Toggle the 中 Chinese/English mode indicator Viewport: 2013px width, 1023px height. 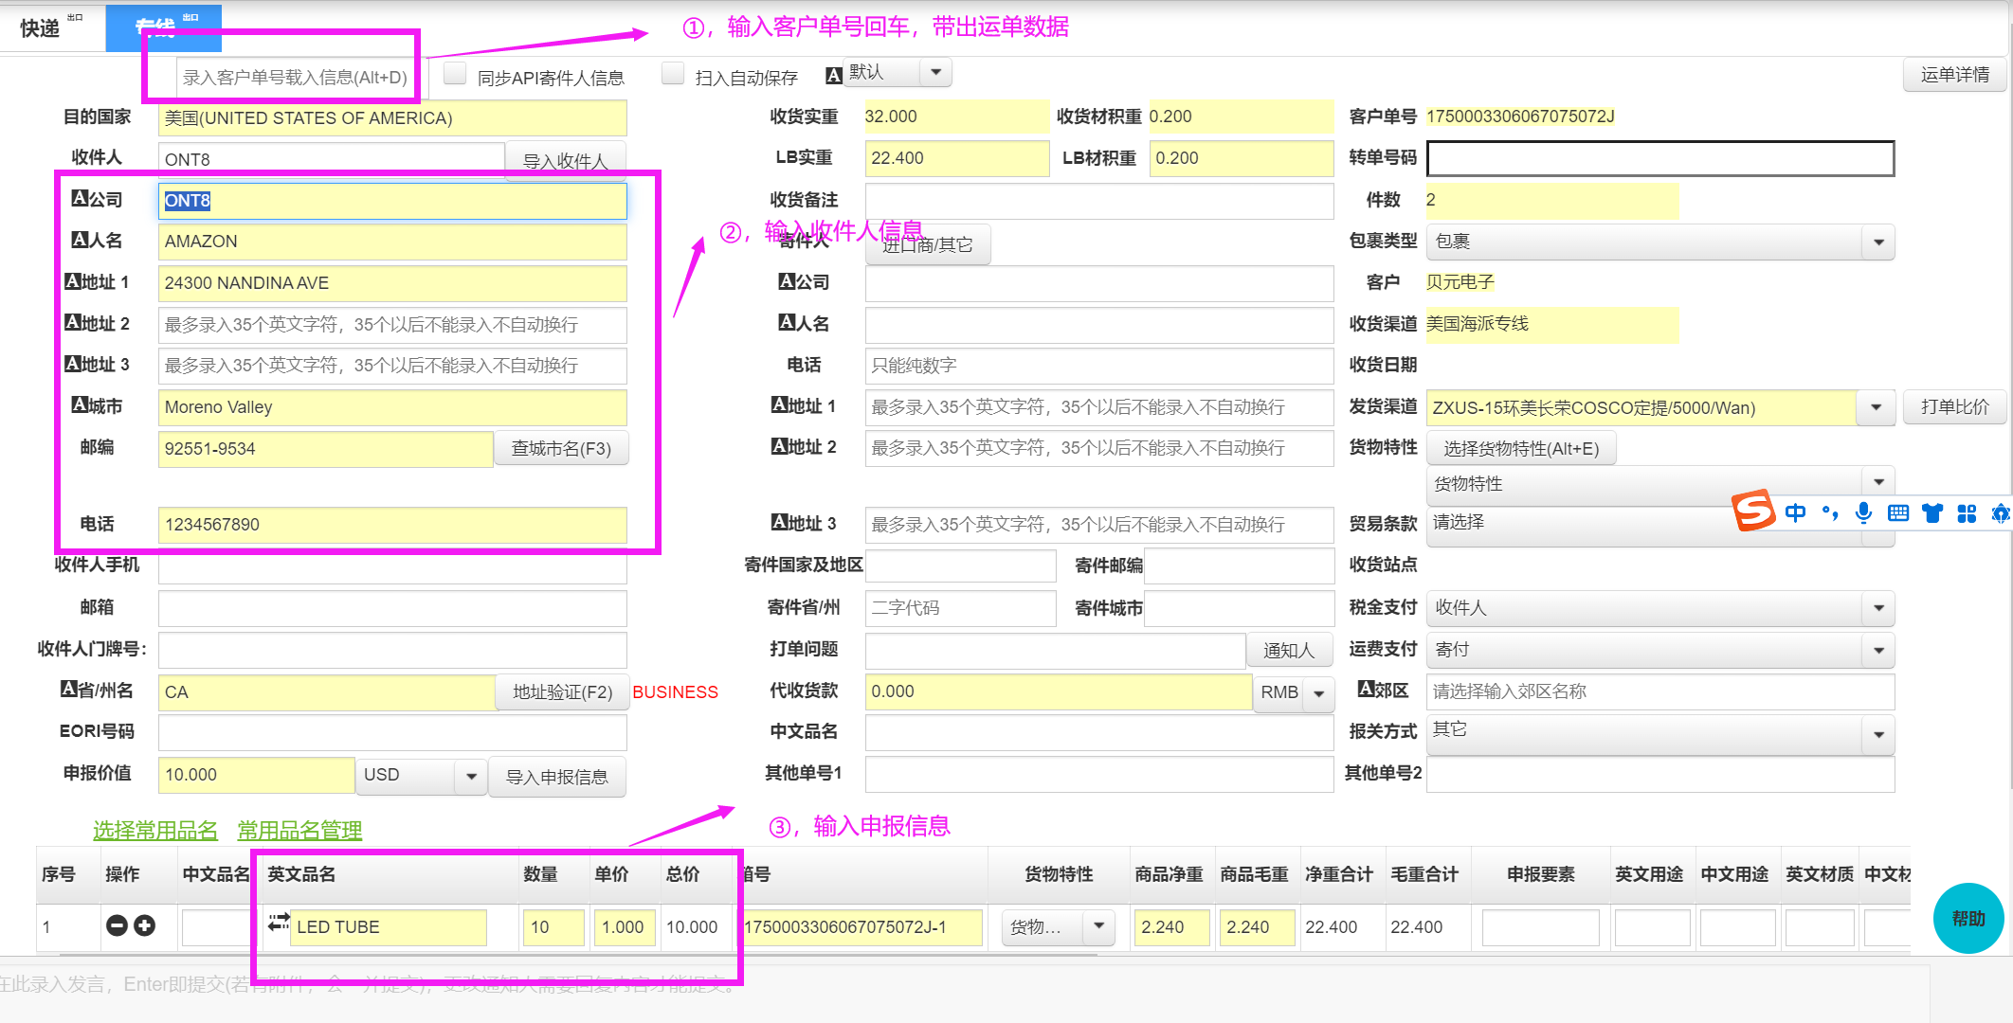(x=1795, y=512)
